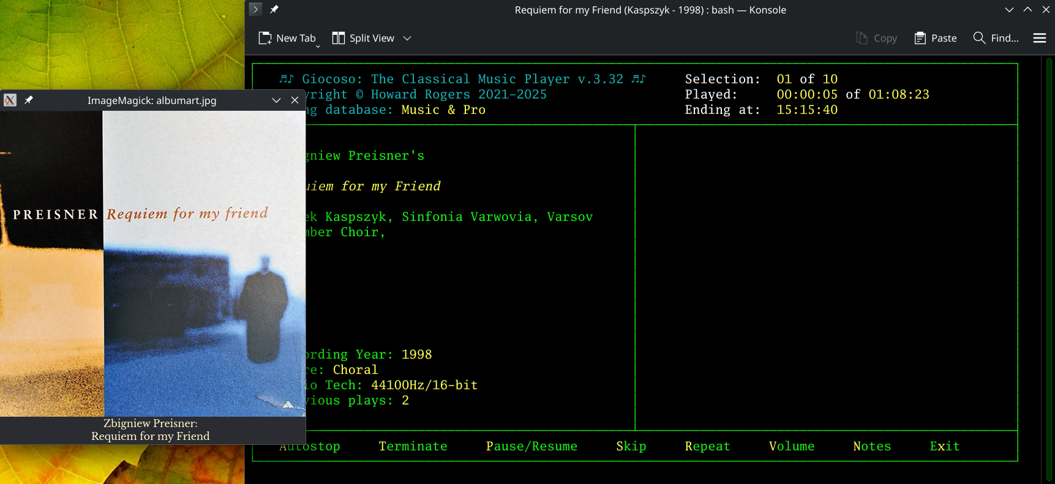
Task: Click the Konsole terminal prompt icon
Action: 256,9
